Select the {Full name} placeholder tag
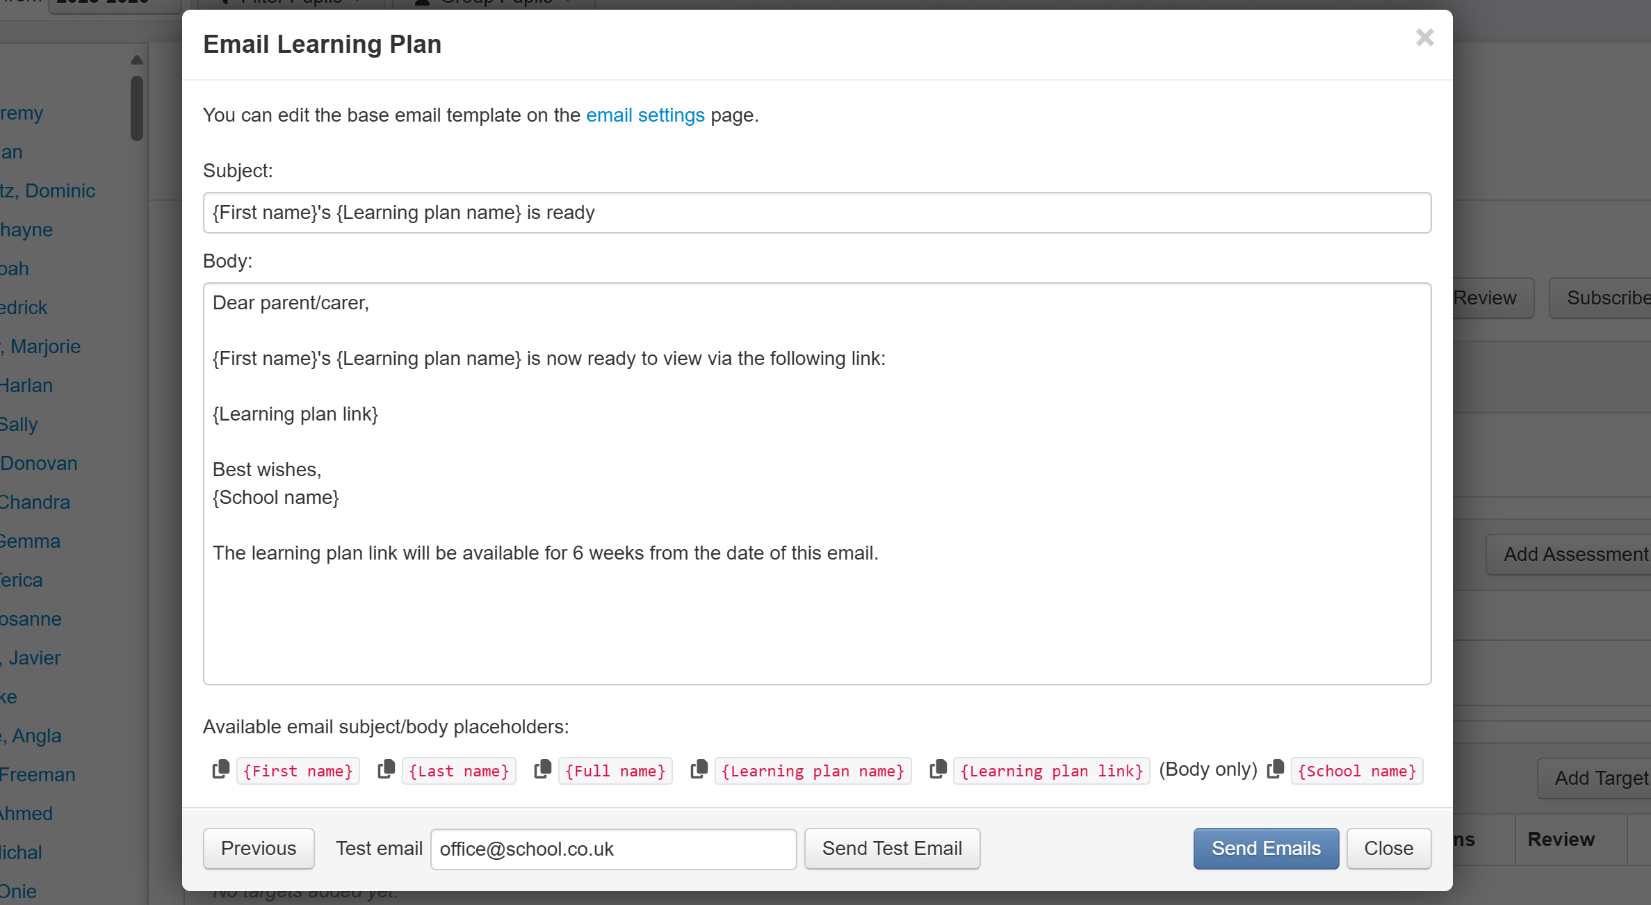 pyautogui.click(x=615, y=772)
